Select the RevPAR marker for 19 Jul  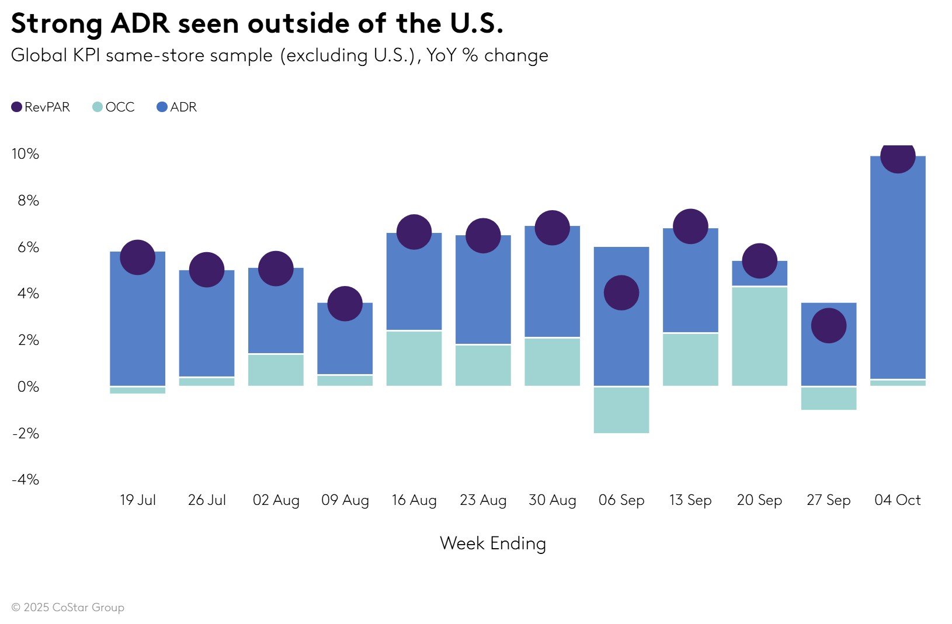pyautogui.click(x=137, y=257)
